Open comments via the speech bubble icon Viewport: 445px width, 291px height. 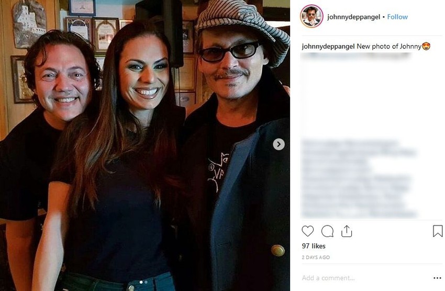(327, 231)
